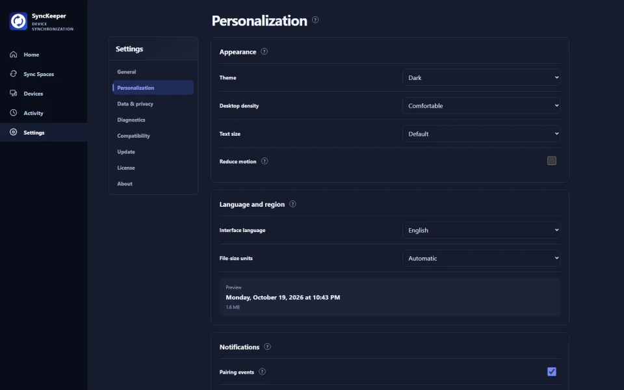The width and height of the screenshot is (624, 390).
Task: Click the 'File-size units' row label
Action: click(236, 258)
